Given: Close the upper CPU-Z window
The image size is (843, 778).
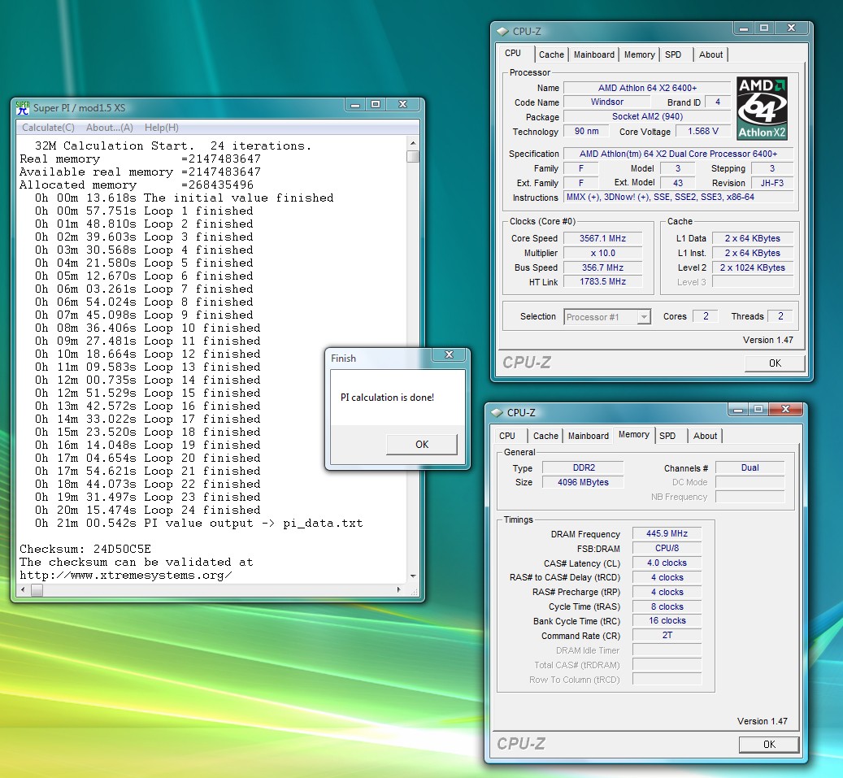Looking at the screenshot, I should point(791,28).
